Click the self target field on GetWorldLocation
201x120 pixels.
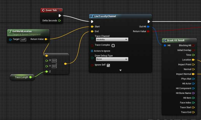(23, 40)
